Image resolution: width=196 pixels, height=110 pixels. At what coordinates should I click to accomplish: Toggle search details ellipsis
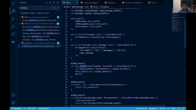pos(58,11)
